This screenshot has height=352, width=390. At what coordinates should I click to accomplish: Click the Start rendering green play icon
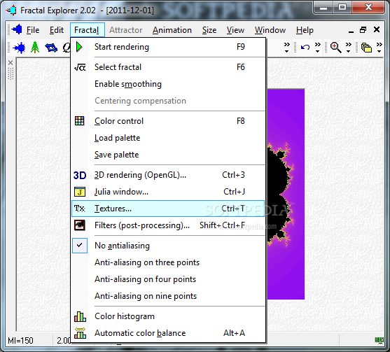click(79, 47)
